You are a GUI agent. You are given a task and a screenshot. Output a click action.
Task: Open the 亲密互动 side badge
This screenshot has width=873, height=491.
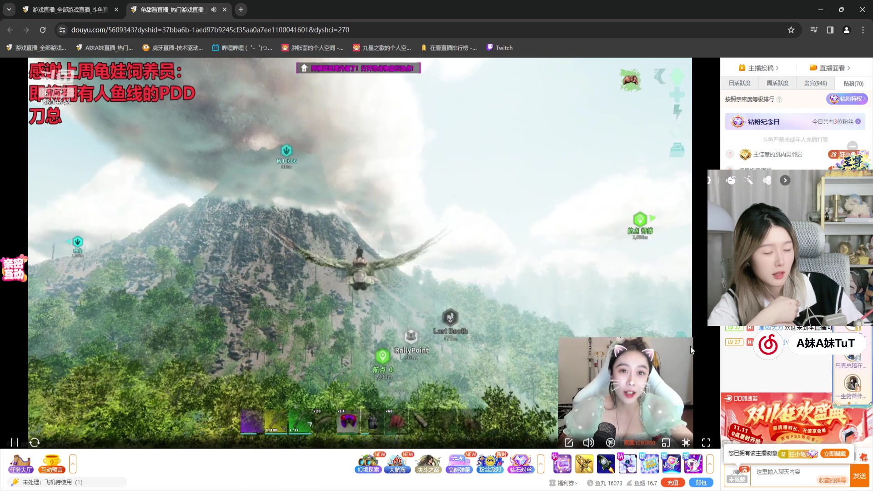14,269
